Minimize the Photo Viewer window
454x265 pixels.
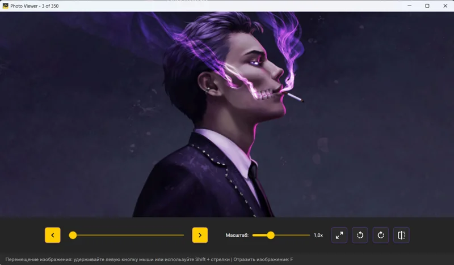[407, 6]
